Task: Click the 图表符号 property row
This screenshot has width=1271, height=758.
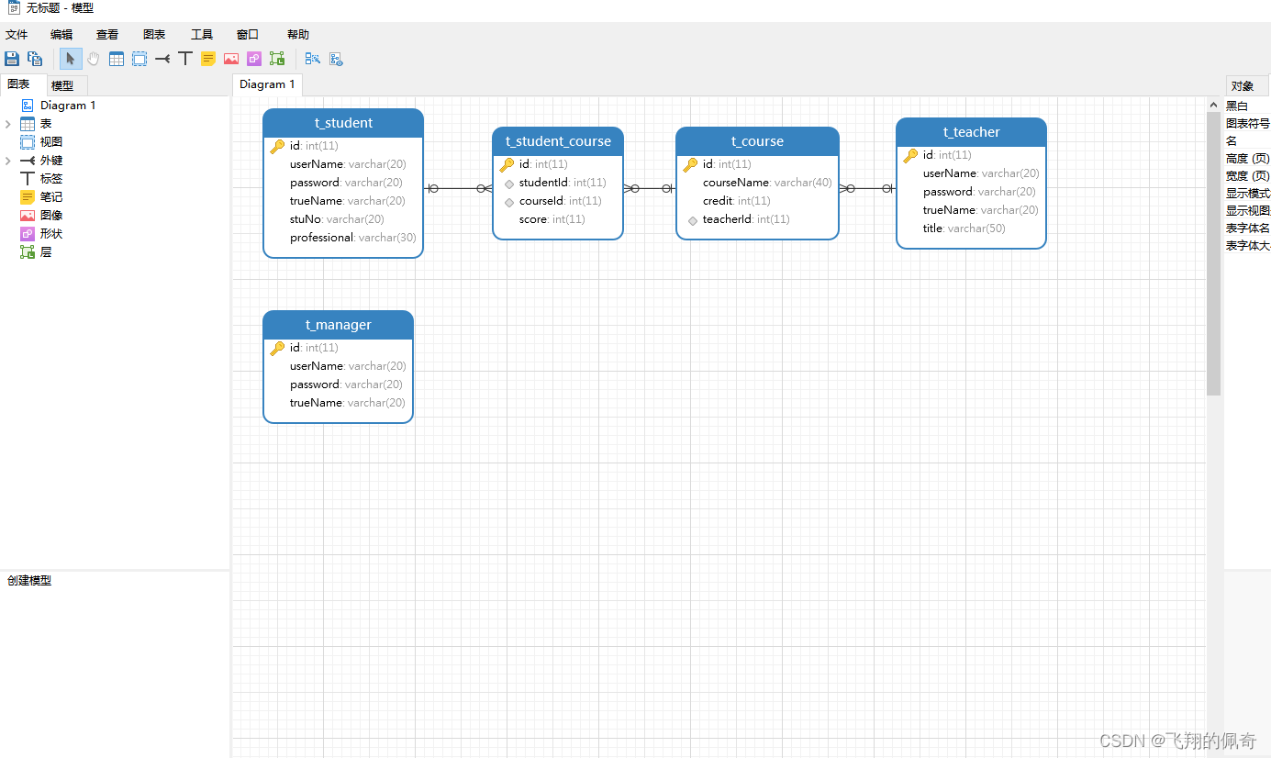Action: [1248, 123]
